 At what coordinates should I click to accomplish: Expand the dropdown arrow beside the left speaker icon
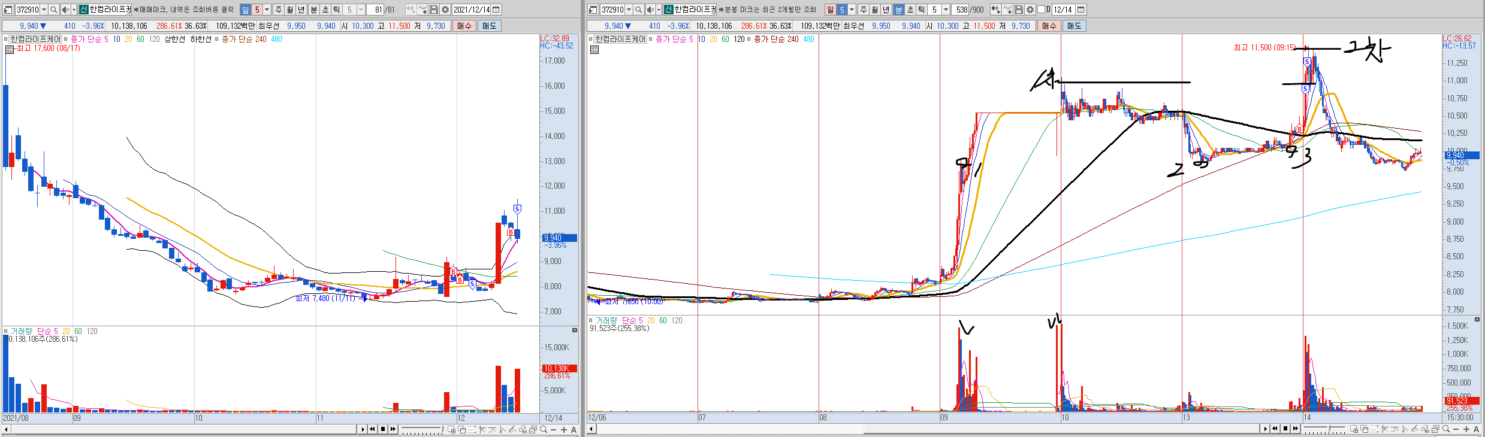[x=74, y=10]
